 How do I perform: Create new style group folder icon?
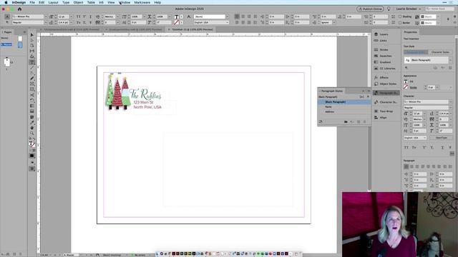pyautogui.click(x=346, y=122)
